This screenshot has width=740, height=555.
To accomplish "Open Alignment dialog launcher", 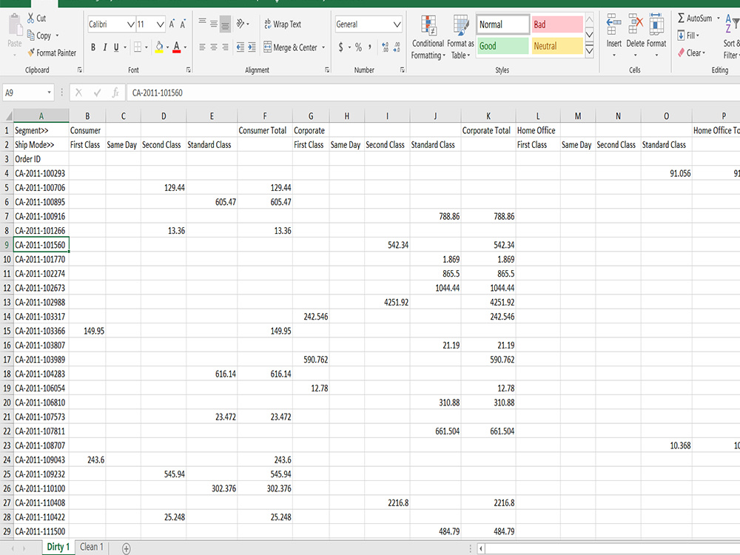I will [x=327, y=70].
